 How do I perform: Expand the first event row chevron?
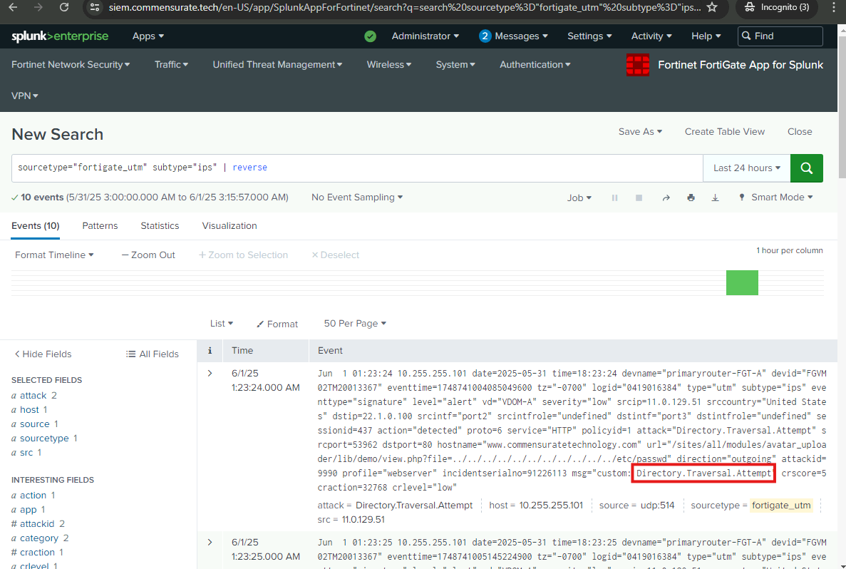coord(210,373)
